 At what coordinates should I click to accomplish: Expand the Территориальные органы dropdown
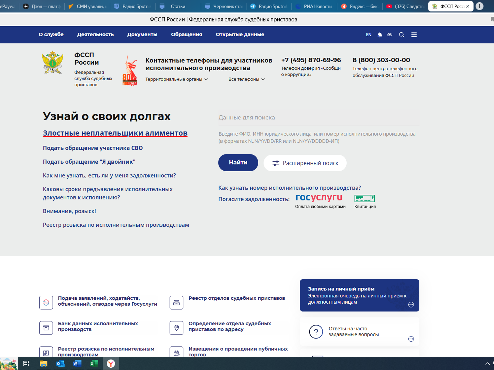(177, 79)
